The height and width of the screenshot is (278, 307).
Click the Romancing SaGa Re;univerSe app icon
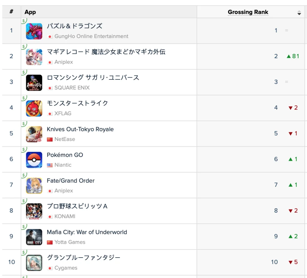[34, 82]
